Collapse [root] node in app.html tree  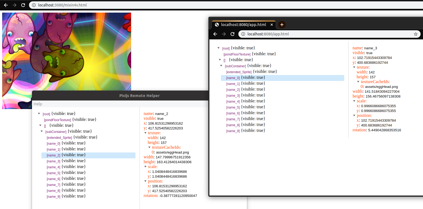pyautogui.click(x=218, y=48)
